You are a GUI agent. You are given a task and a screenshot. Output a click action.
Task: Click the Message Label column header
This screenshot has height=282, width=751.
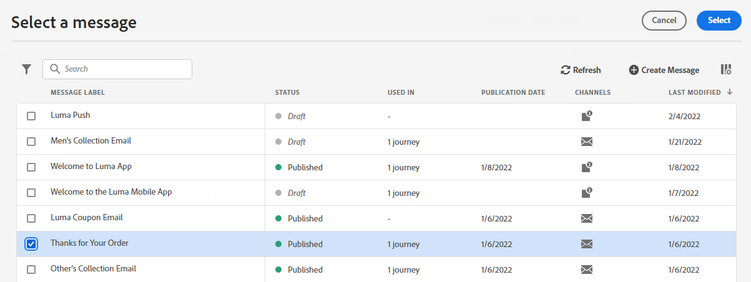[x=77, y=92]
